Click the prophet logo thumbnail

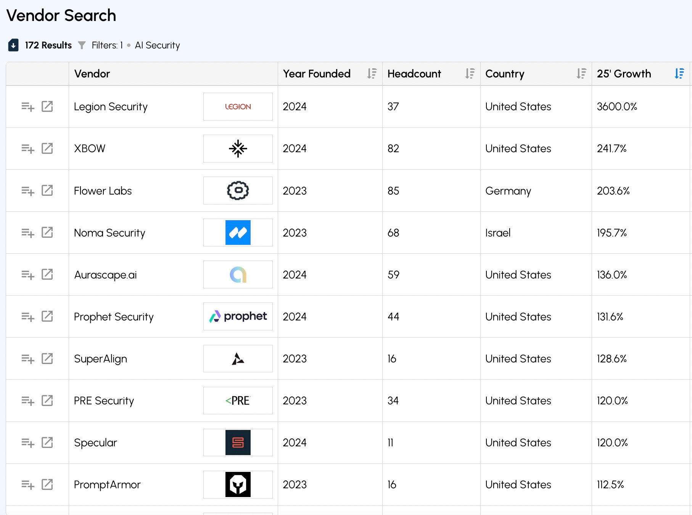coord(238,316)
